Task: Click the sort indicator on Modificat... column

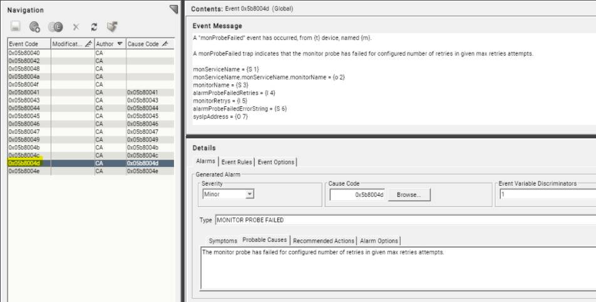Action: (88, 44)
